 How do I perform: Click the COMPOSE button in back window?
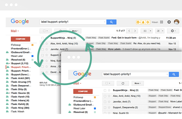pyautogui.click(x=20, y=39)
